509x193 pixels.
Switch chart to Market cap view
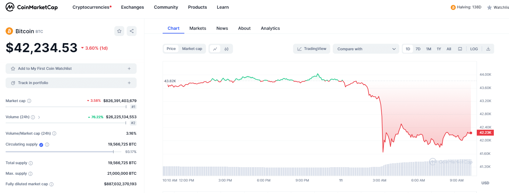[x=192, y=49]
